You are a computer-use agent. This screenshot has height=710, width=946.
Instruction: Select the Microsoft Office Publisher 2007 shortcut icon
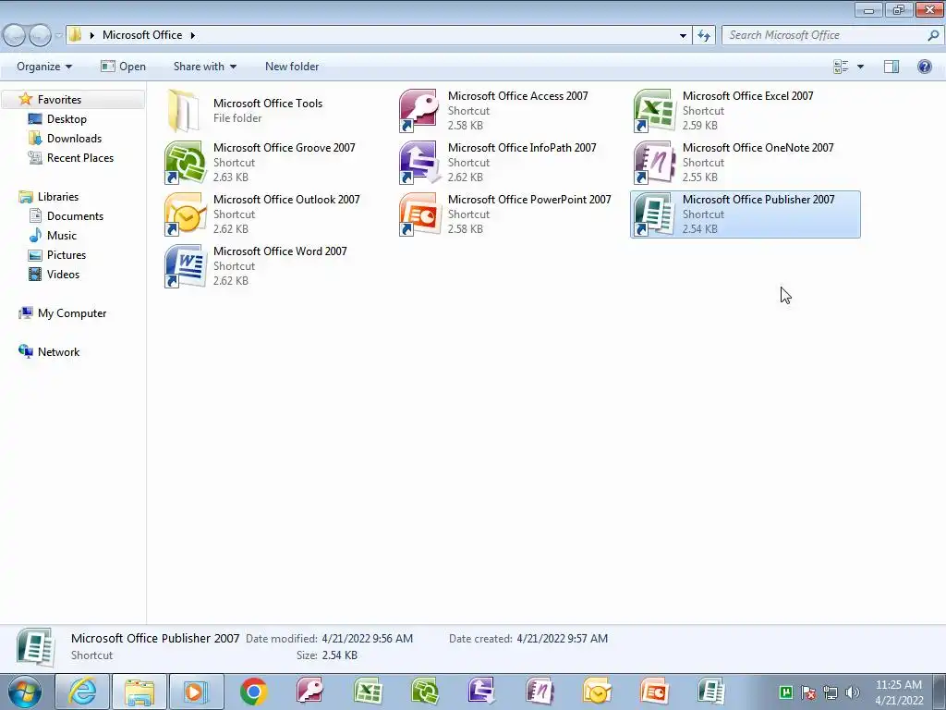(x=653, y=214)
